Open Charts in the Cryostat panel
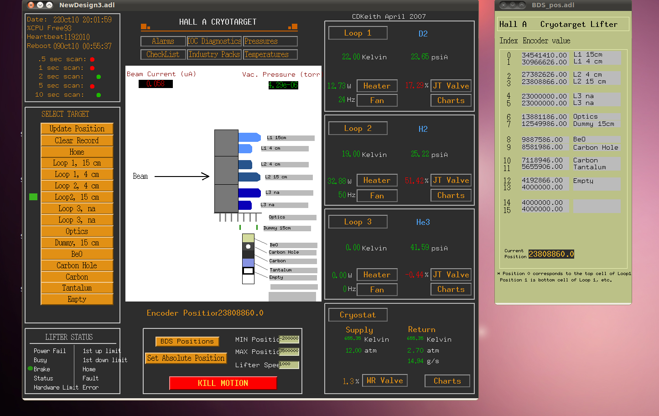Viewport: 659px width, 416px height. point(447,381)
